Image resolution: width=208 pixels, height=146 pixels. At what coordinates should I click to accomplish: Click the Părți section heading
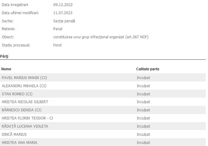point(4,56)
